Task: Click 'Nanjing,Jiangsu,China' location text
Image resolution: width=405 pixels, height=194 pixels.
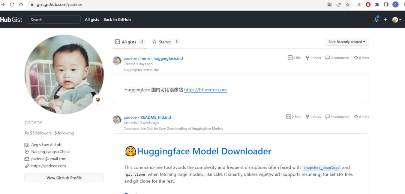Action: (x=50, y=152)
